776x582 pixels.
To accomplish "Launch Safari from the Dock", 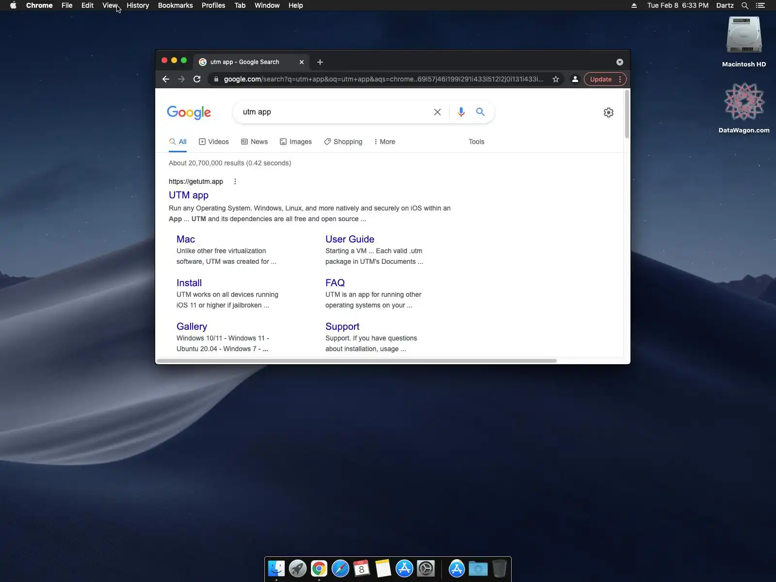I will click(x=340, y=568).
